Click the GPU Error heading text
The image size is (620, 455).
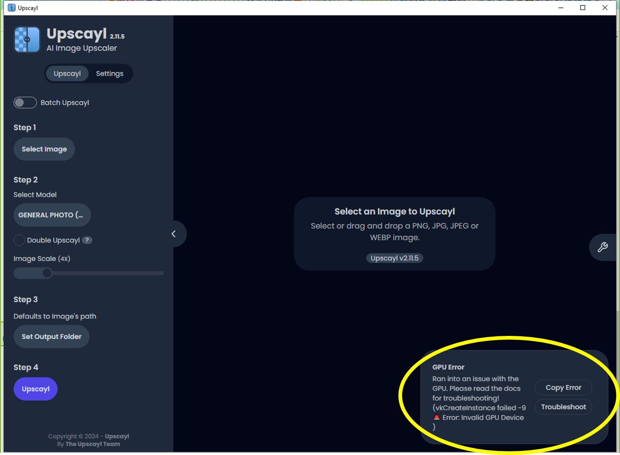click(448, 367)
